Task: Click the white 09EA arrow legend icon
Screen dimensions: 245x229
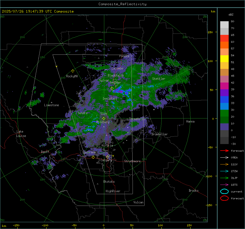Action: (224, 158)
